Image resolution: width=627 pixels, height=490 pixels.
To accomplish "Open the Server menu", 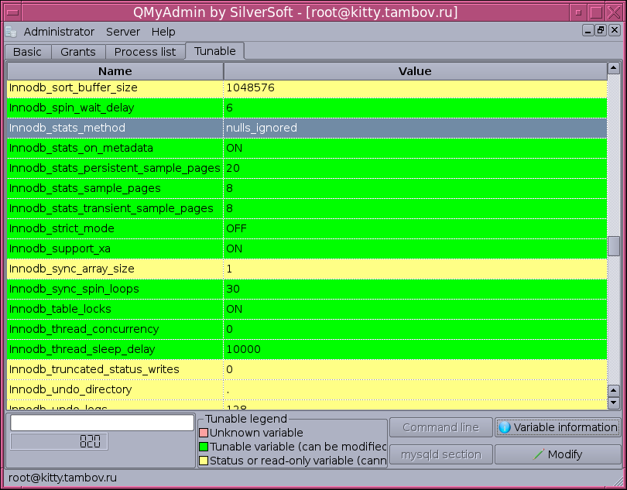I will (123, 32).
